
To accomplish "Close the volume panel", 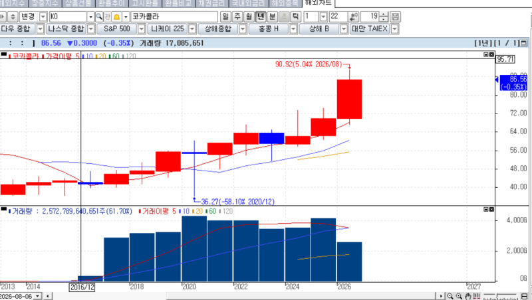I will click(491, 210).
